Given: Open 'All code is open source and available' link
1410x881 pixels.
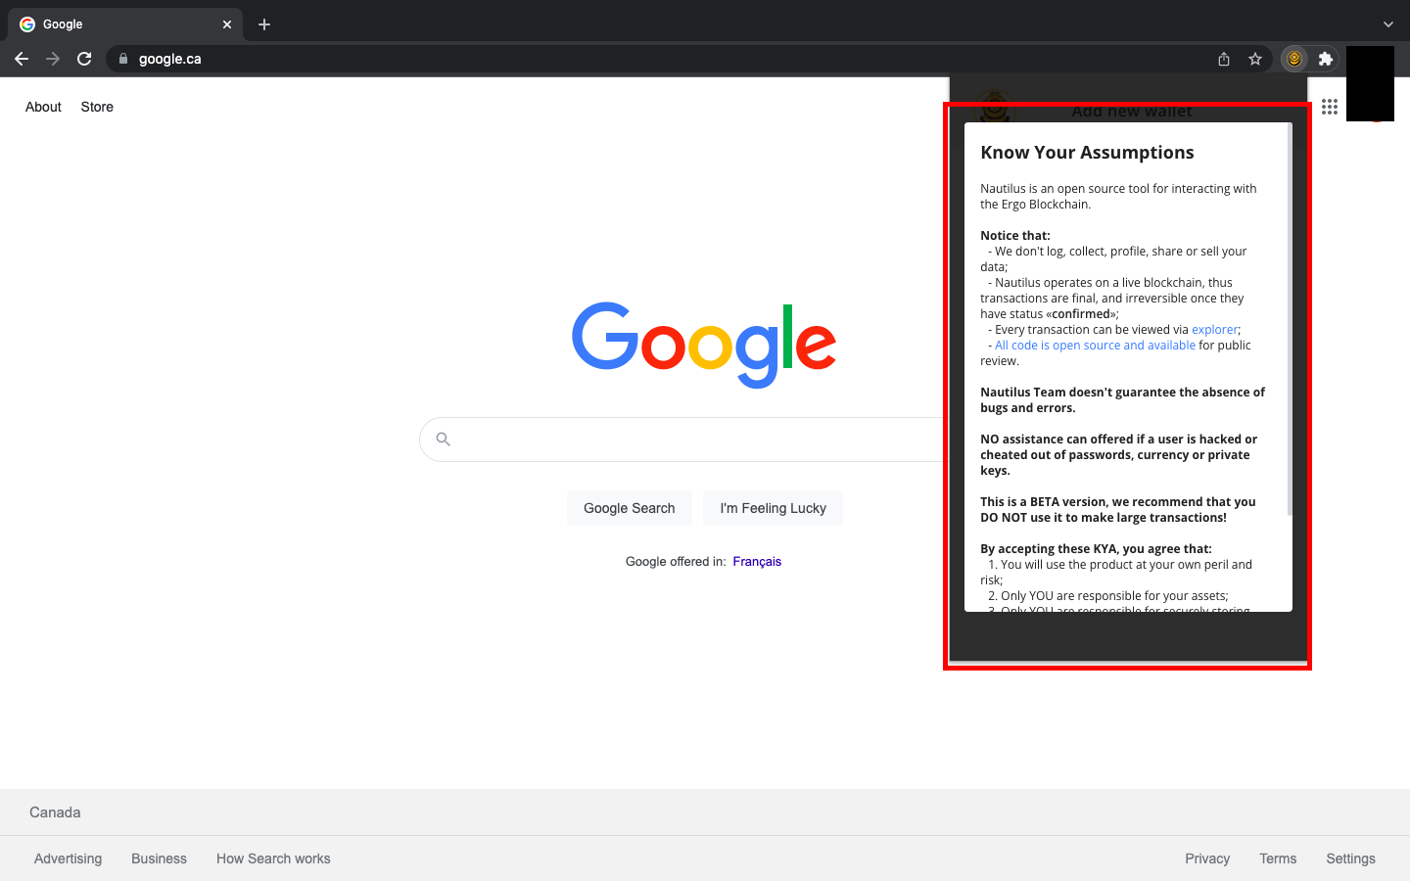Looking at the screenshot, I should click(1095, 346).
